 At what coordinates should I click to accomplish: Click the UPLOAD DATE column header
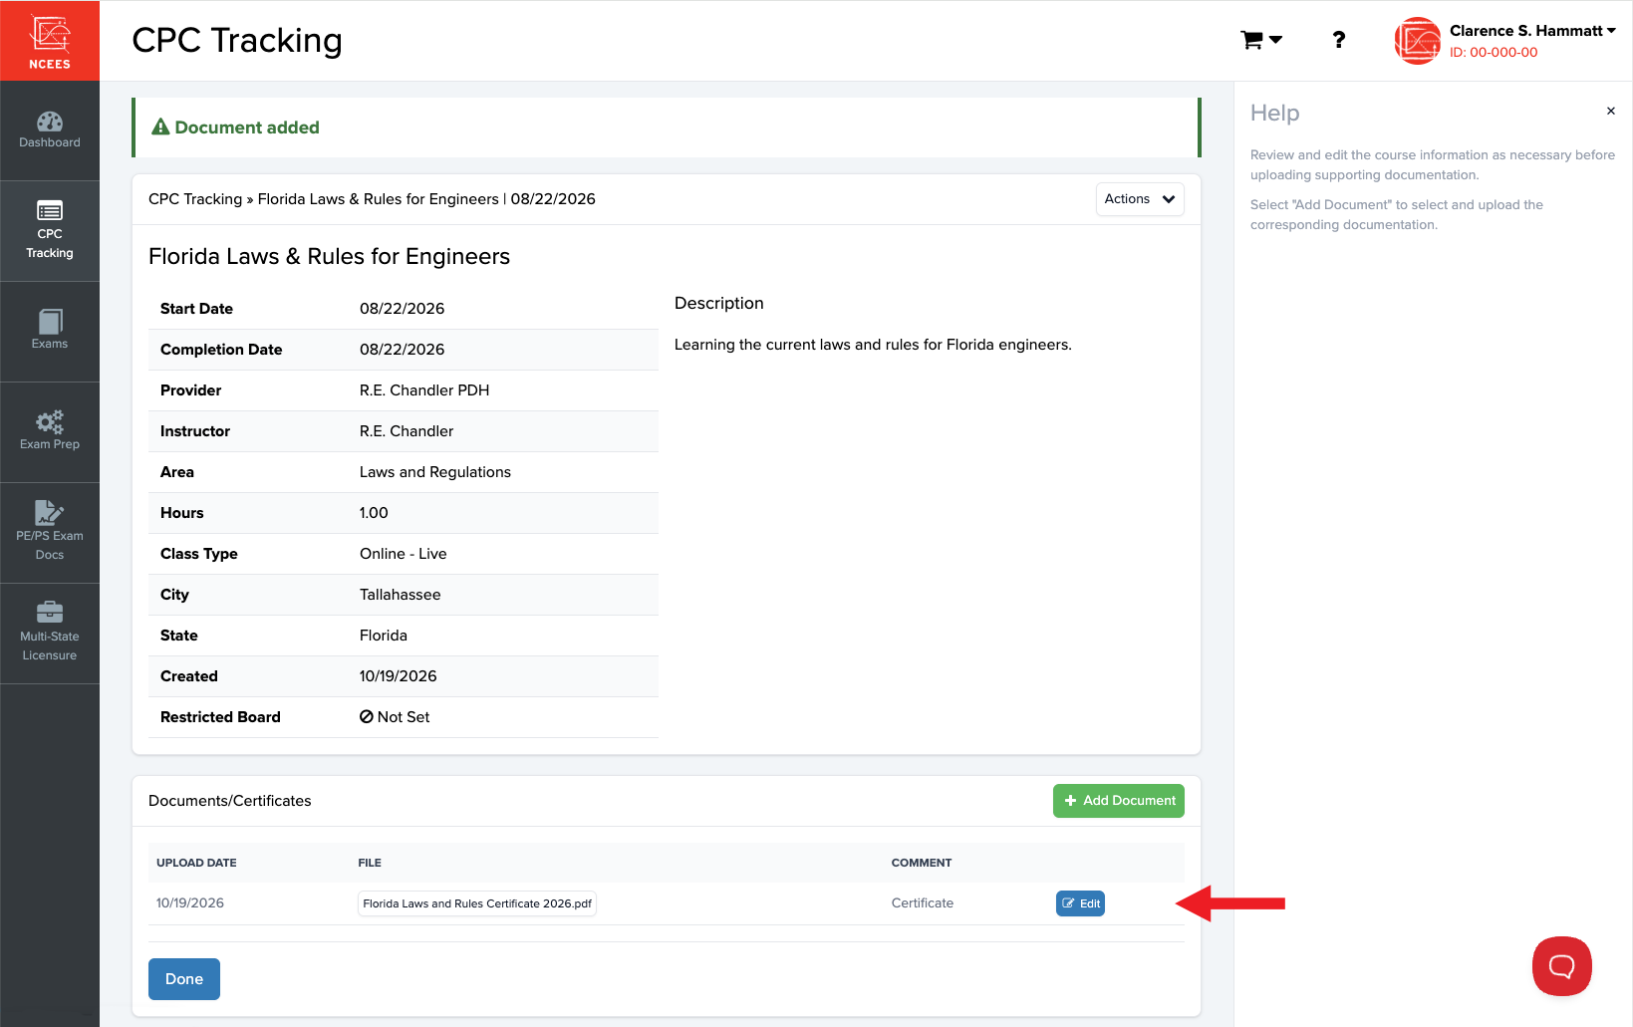pyautogui.click(x=196, y=863)
